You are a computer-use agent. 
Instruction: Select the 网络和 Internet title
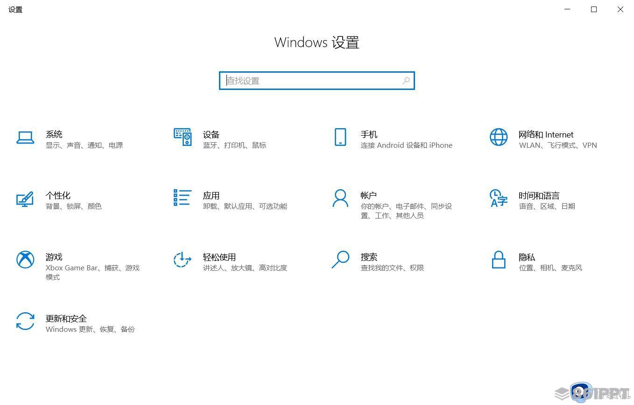coord(546,134)
